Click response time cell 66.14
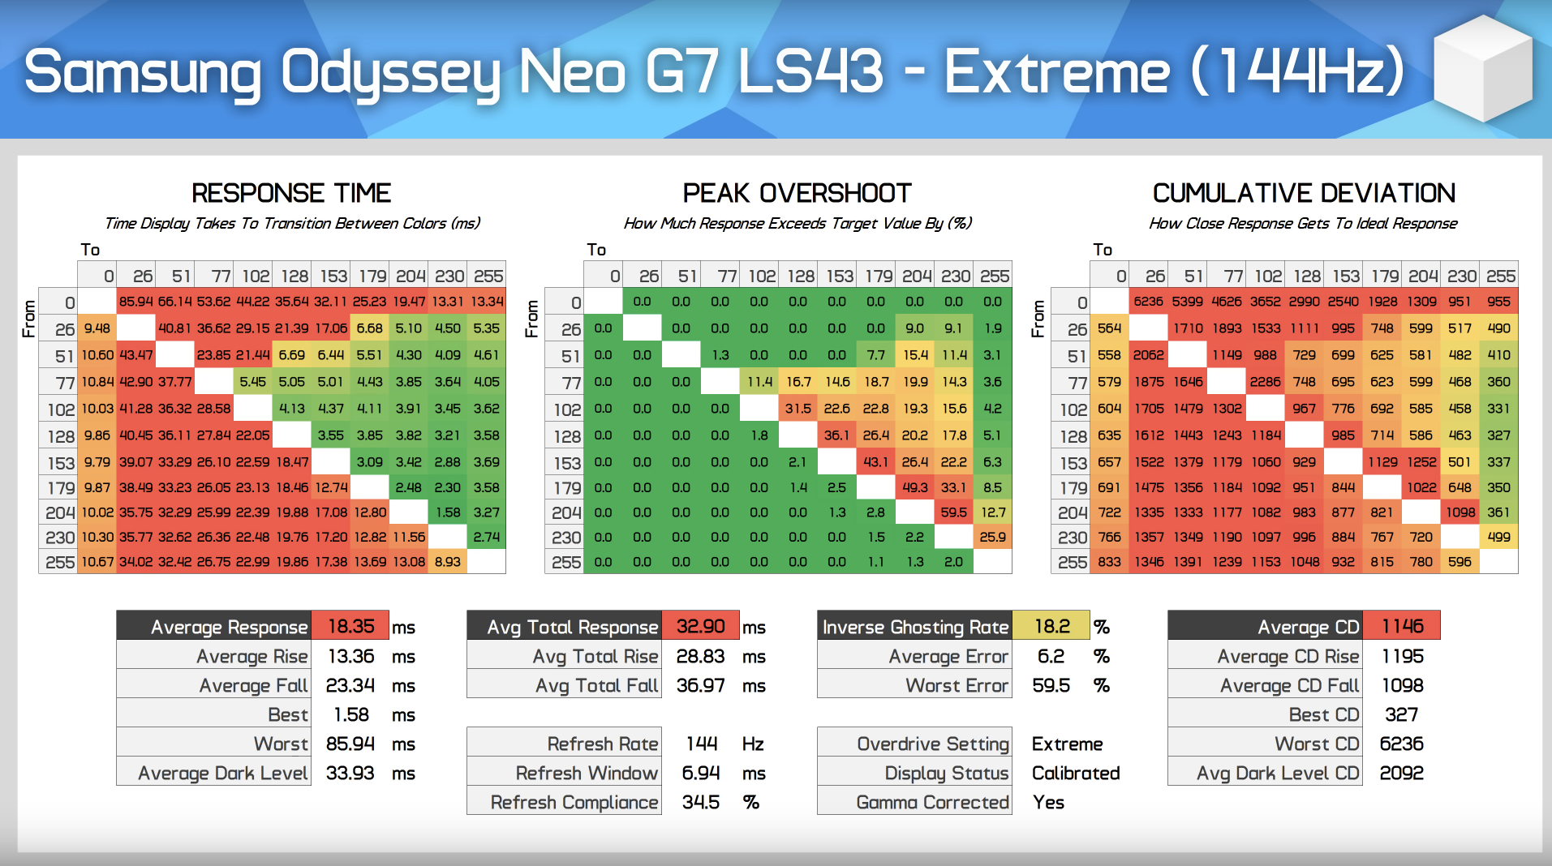 175,302
